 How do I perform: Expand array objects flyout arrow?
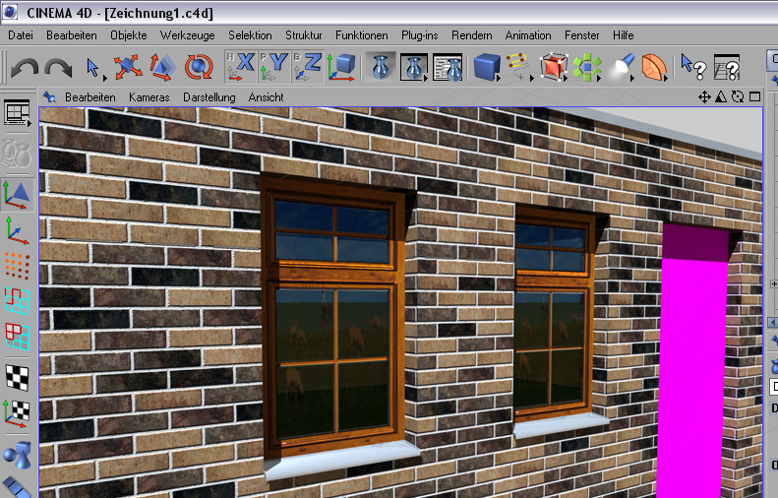[x=599, y=79]
